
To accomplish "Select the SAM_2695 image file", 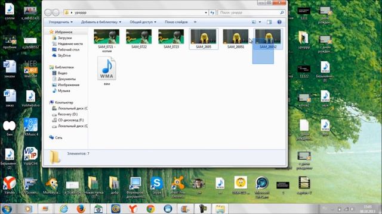I will tap(204, 37).
